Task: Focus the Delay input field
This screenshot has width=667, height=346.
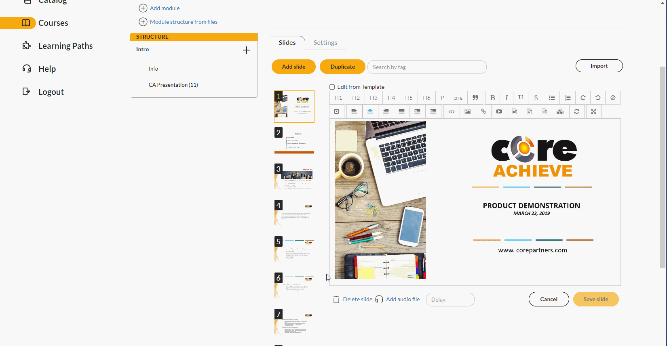Action: coord(450,300)
